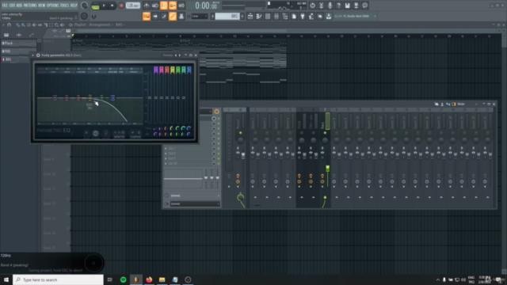Open the ADD menu
Viewport: 507px width, 285px height.
[x=19, y=6]
